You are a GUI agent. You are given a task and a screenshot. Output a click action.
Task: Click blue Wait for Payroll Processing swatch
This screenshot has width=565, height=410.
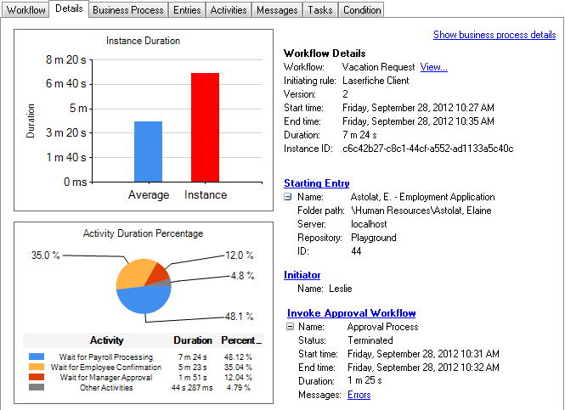coord(36,357)
